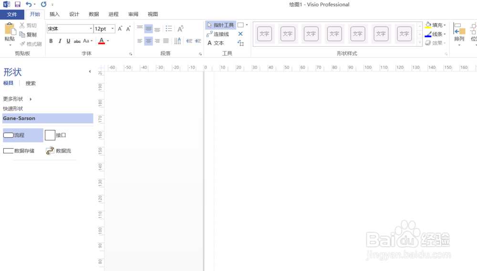Image resolution: width=477 pixels, height=271 pixels.
Task: Open the 效果 effects menu
Action: tap(436, 43)
